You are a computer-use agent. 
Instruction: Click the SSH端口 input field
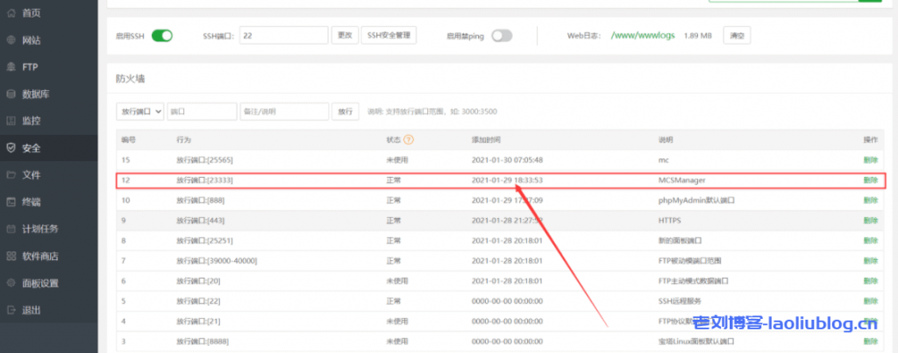283,36
